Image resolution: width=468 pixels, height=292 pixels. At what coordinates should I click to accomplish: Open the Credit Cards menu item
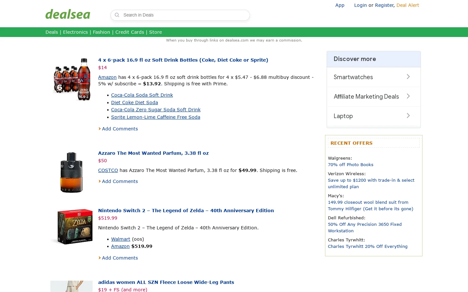(x=130, y=32)
